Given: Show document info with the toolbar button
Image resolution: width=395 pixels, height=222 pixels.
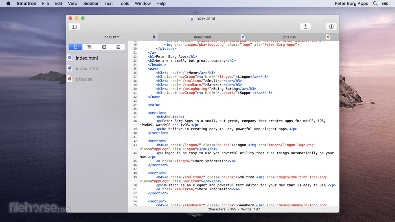Looking at the screenshot, I should pos(331,27).
